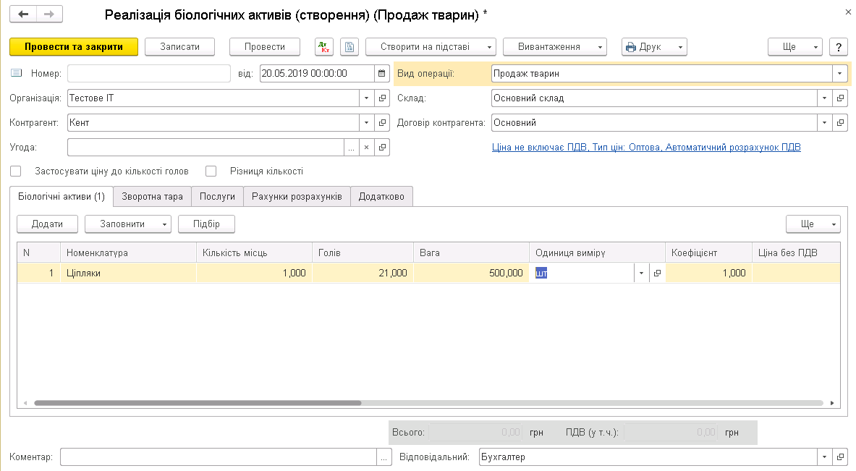Clear the Угода field with X icon
This screenshot has width=856, height=471.
[366, 148]
